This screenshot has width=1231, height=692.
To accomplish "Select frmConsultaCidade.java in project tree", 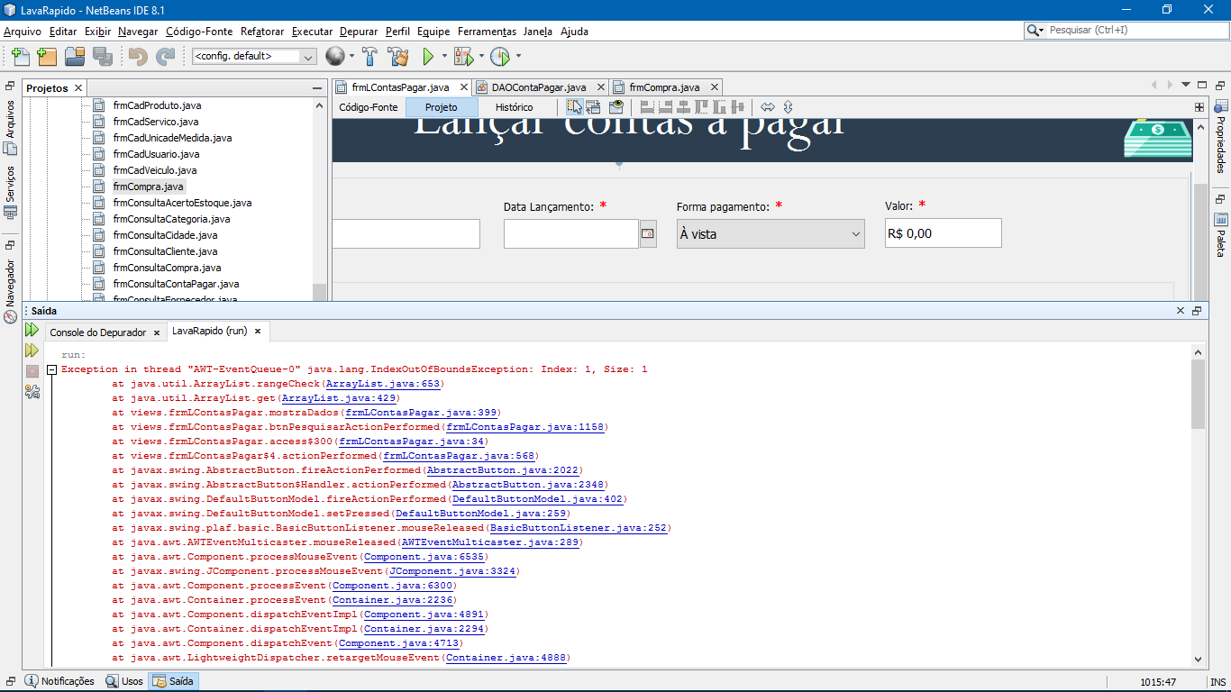I will tap(165, 235).
